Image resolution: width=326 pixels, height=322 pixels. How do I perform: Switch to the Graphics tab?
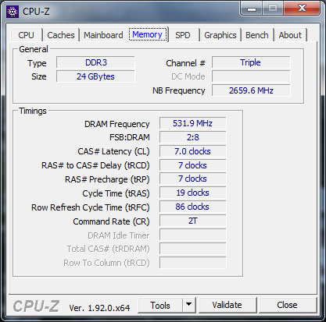pyautogui.click(x=220, y=35)
